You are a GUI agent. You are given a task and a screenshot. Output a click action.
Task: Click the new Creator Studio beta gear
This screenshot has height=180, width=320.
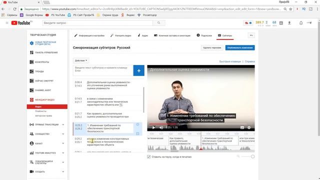[31, 43]
